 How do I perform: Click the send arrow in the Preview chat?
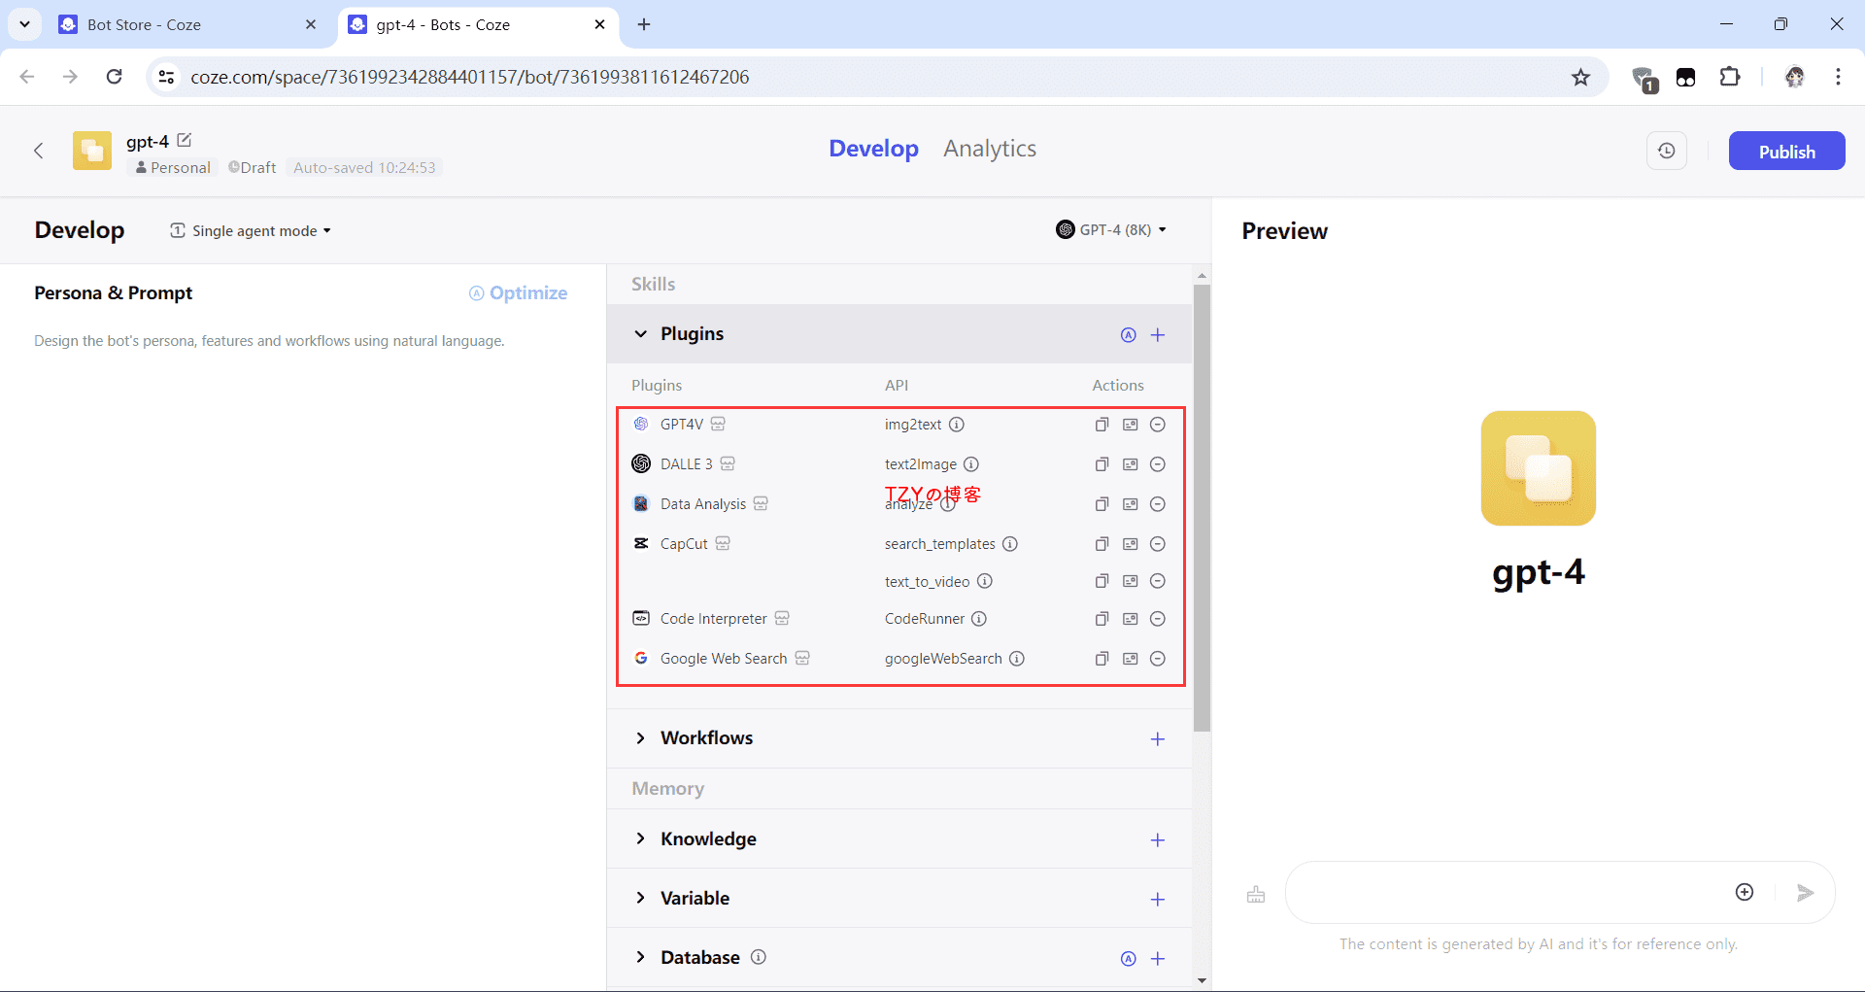[1805, 892]
